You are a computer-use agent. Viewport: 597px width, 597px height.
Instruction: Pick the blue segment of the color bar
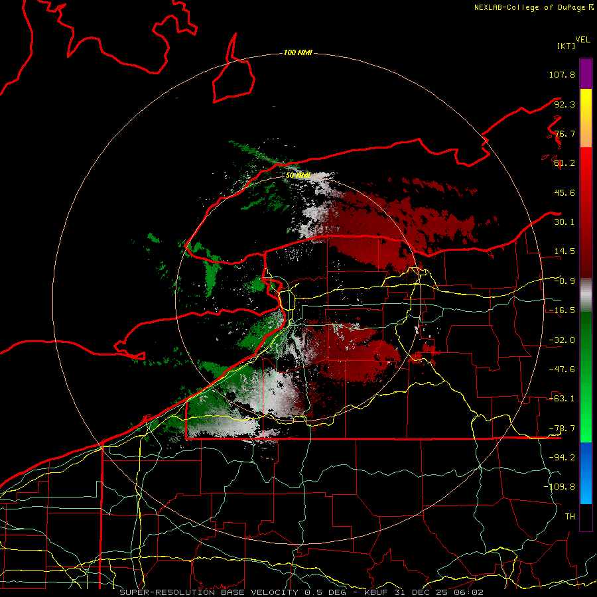[x=586, y=473]
